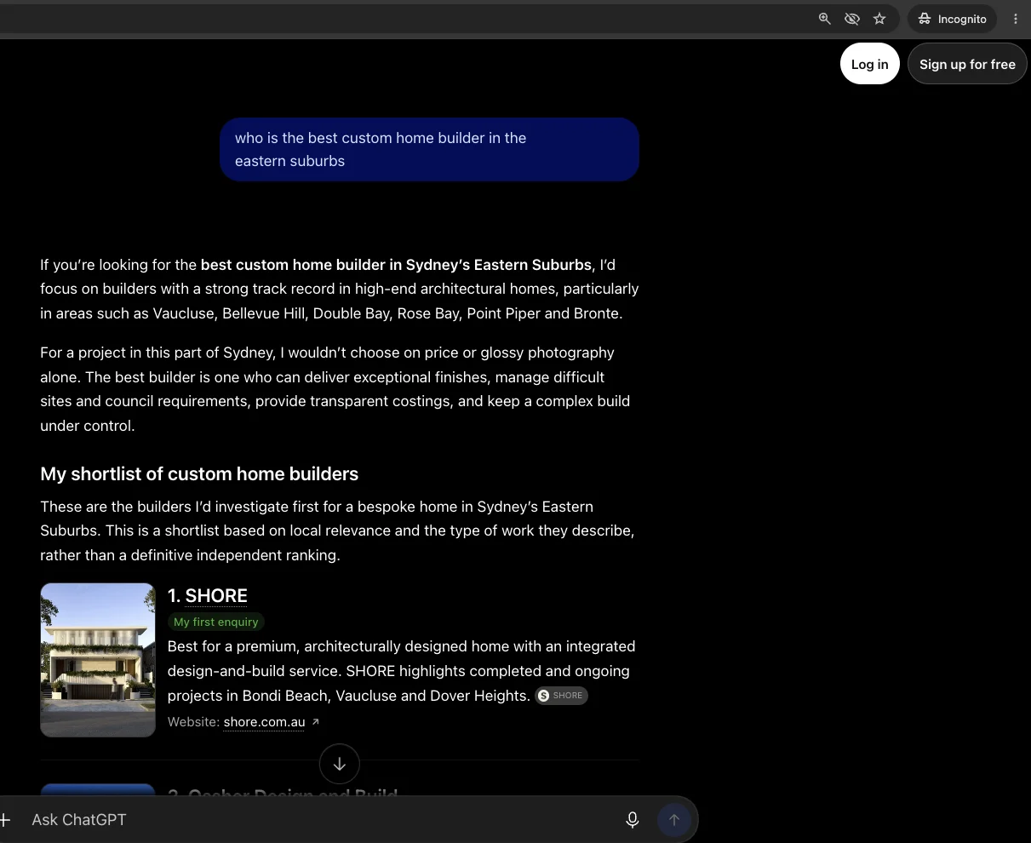Click Sign up for free
Viewport: 1031px width, 843px height.
coord(967,64)
